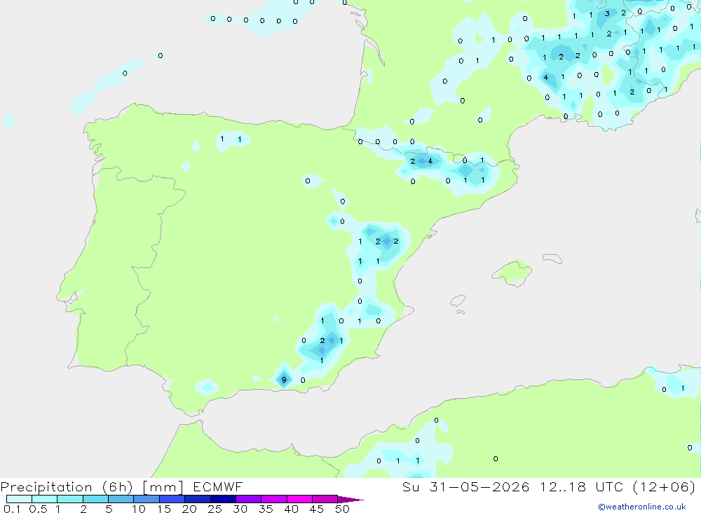
Task: Choose the 10–15 mm legend color
Action: 147,499
